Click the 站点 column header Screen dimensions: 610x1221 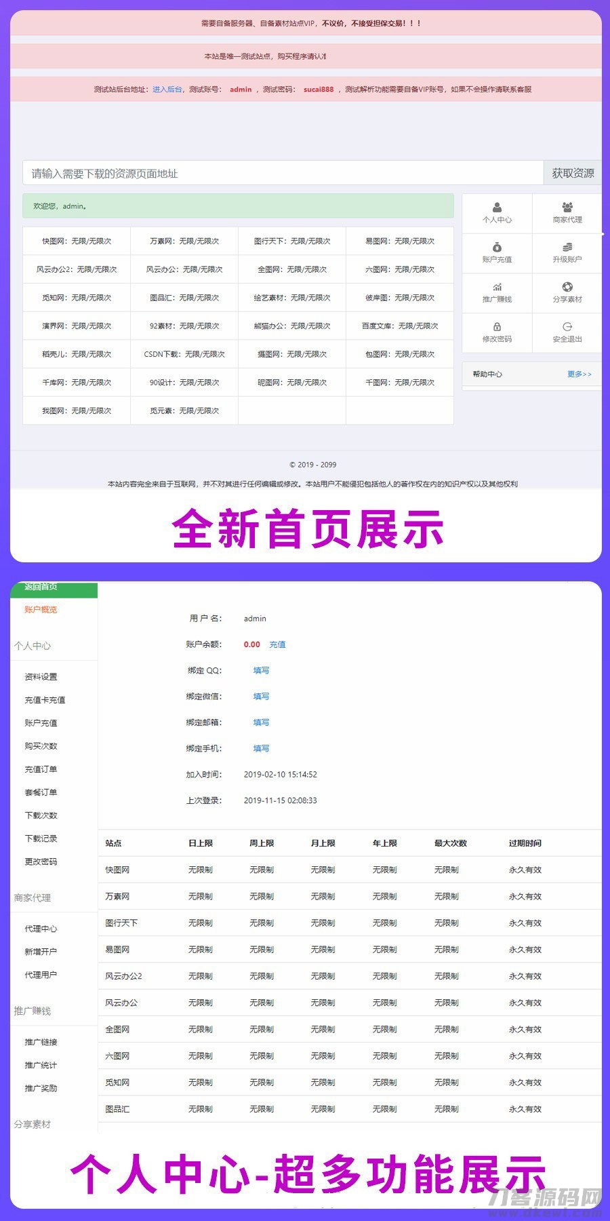click(113, 843)
